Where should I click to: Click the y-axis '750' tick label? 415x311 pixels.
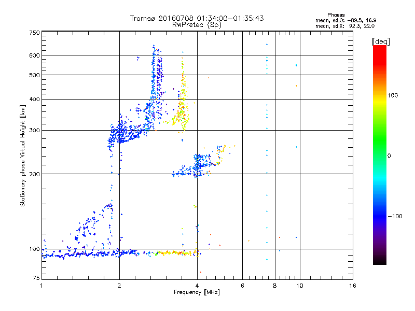34,33
